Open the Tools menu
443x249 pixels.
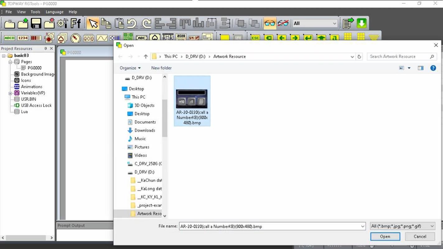point(35,12)
